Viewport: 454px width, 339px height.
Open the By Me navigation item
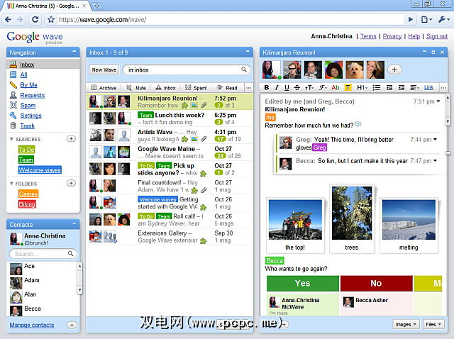point(28,85)
